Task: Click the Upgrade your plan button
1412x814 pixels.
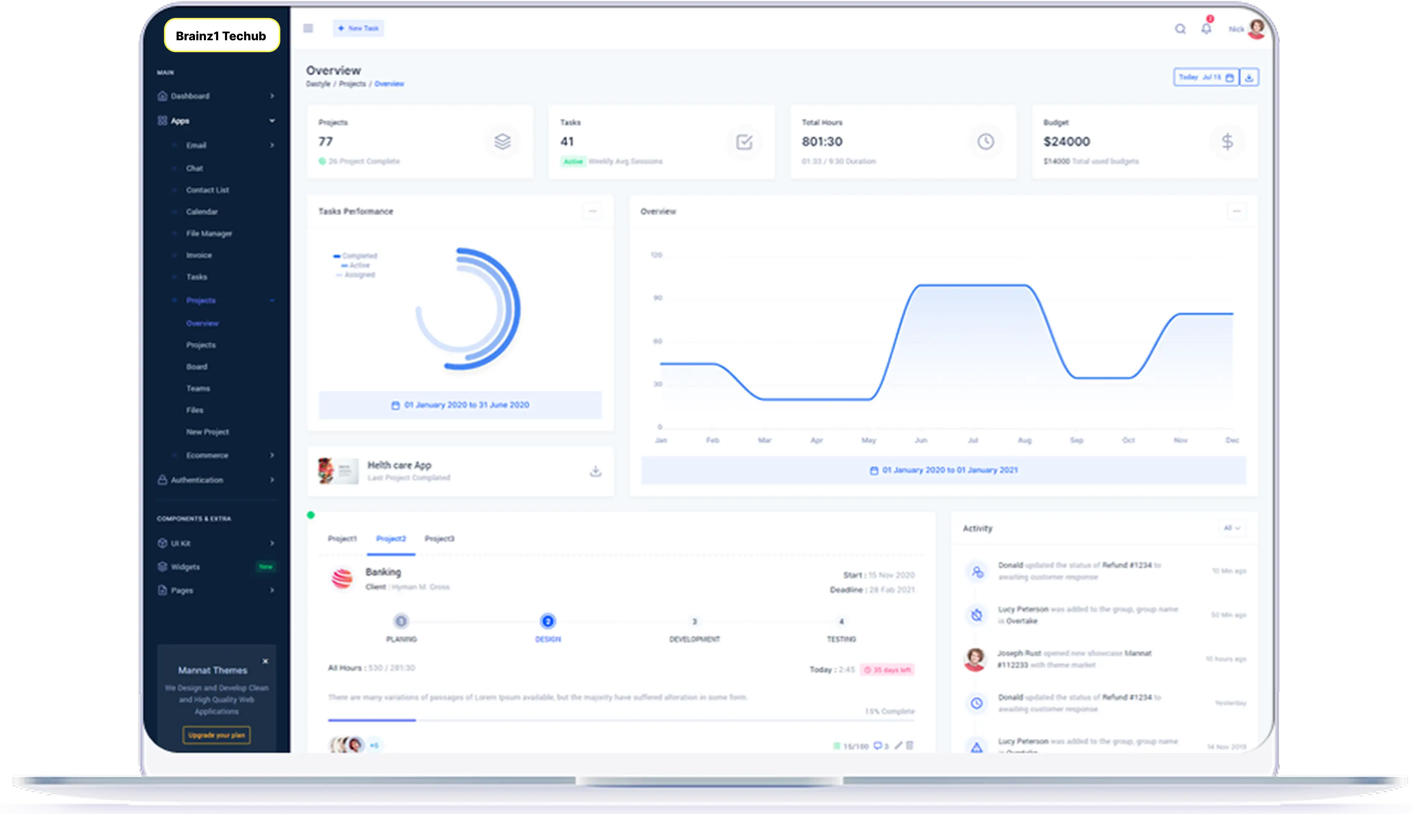Action: (x=216, y=736)
